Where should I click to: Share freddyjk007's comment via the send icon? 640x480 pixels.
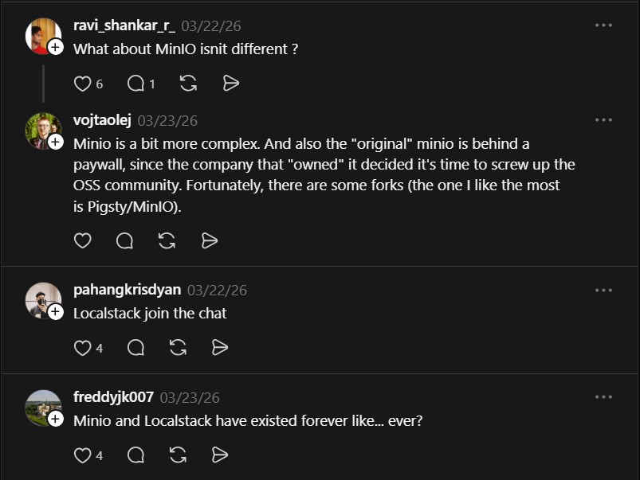coord(220,455)
